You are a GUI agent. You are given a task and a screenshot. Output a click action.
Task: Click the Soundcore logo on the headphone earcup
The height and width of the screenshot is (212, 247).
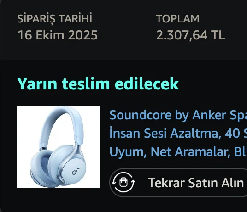[x=76, y=171]
